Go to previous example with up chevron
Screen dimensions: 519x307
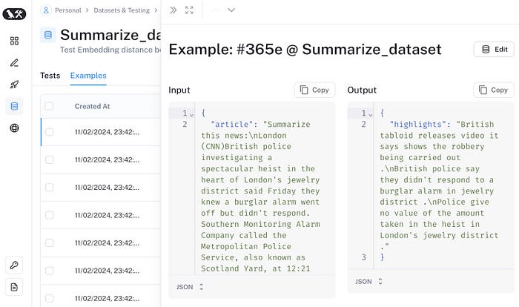pyautogui.click(x=216, y=10)
